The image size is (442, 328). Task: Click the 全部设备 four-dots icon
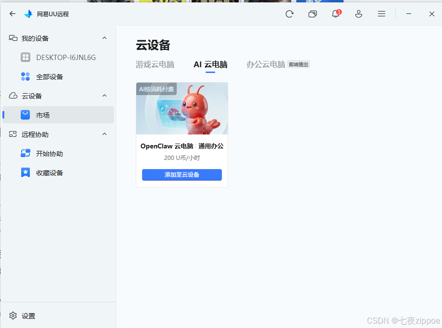tap(26, 76)
